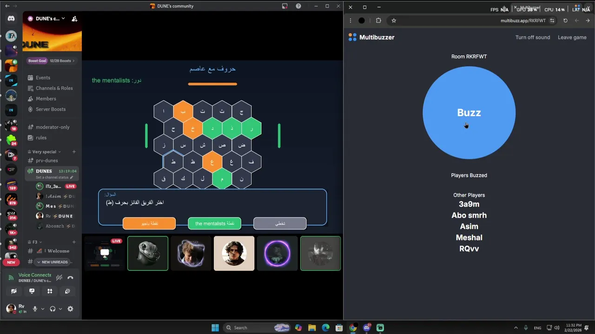This screenshot has height=334, width=595.
Task: Select Asim in voice member list
Action: pyautogui.click(x=56, y=196)
